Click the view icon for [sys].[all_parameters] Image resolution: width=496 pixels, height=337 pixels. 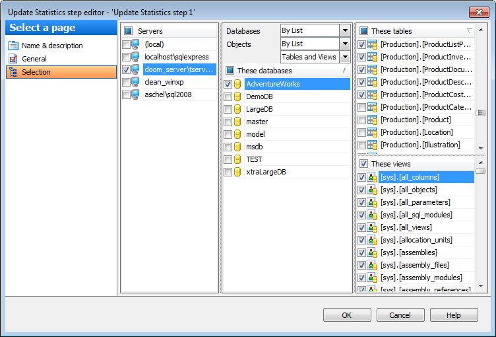(x=372, y=202)
